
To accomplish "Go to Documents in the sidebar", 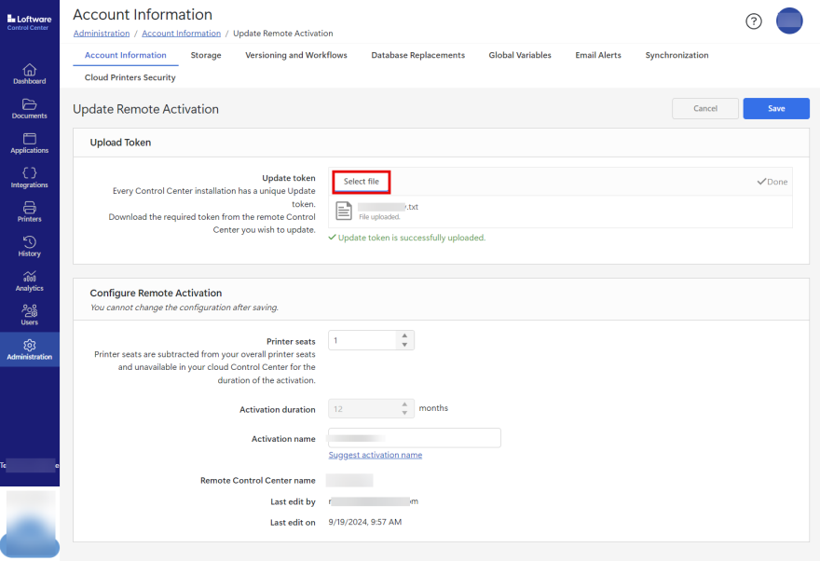I will point(29,108).
